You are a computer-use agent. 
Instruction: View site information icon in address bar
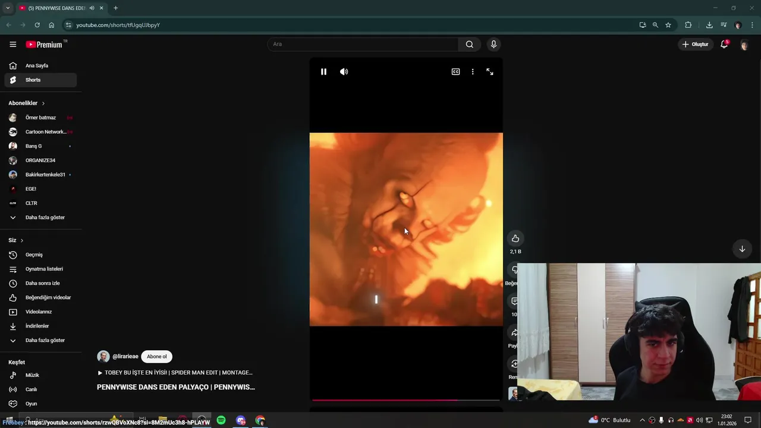68,25
